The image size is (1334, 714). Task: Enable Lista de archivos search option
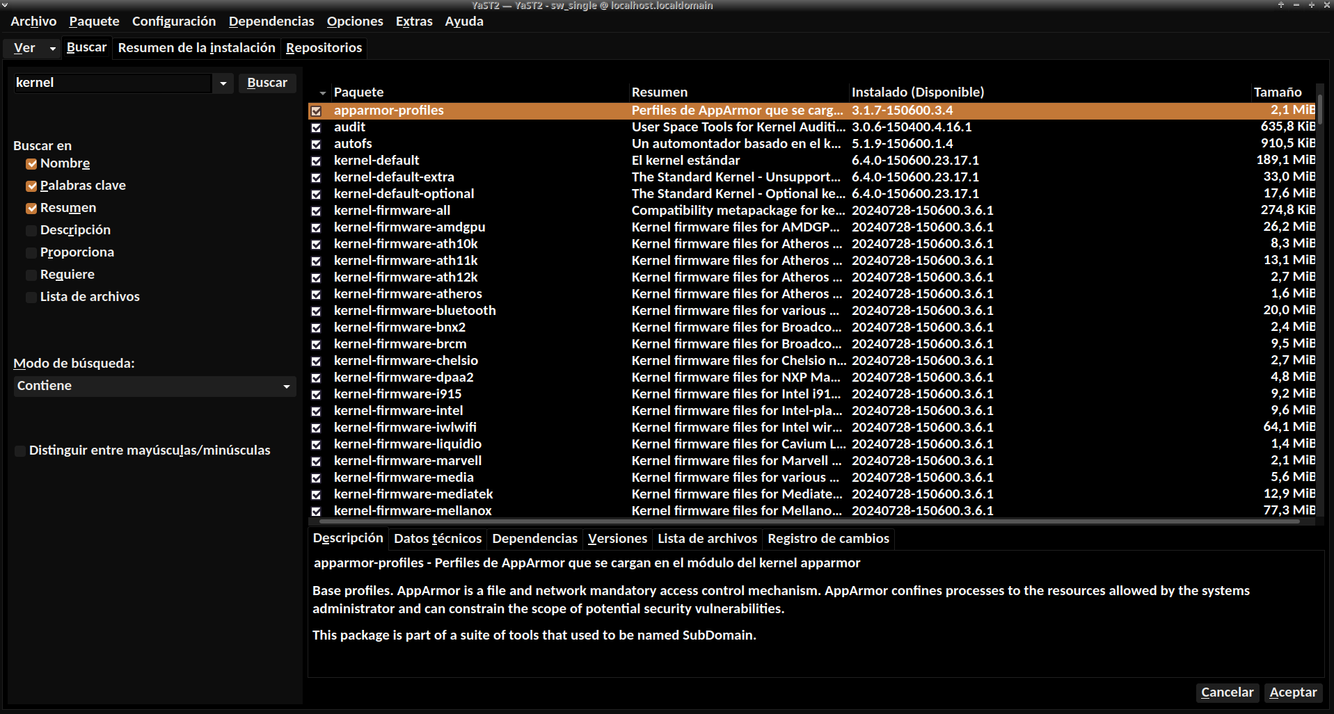pos(31,298)
